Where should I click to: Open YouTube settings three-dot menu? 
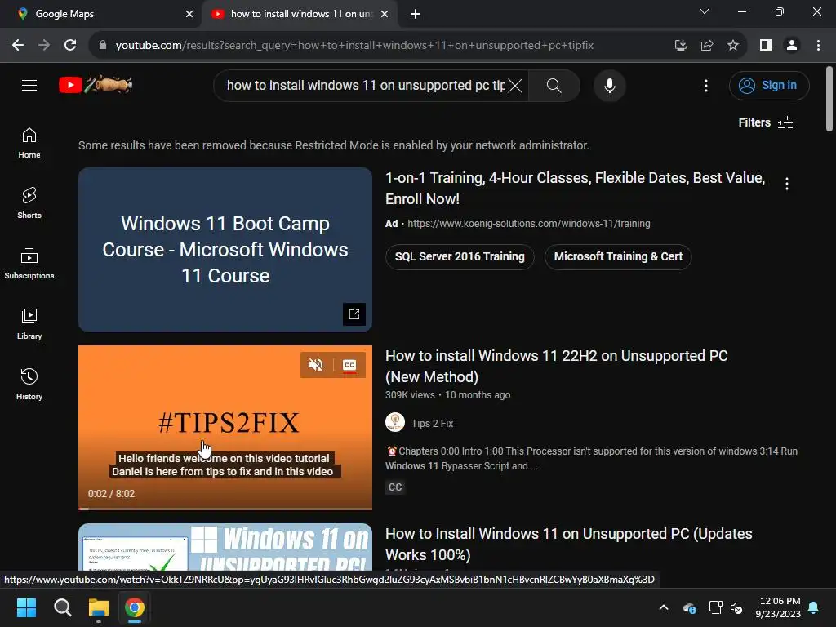tap(706, 85)
